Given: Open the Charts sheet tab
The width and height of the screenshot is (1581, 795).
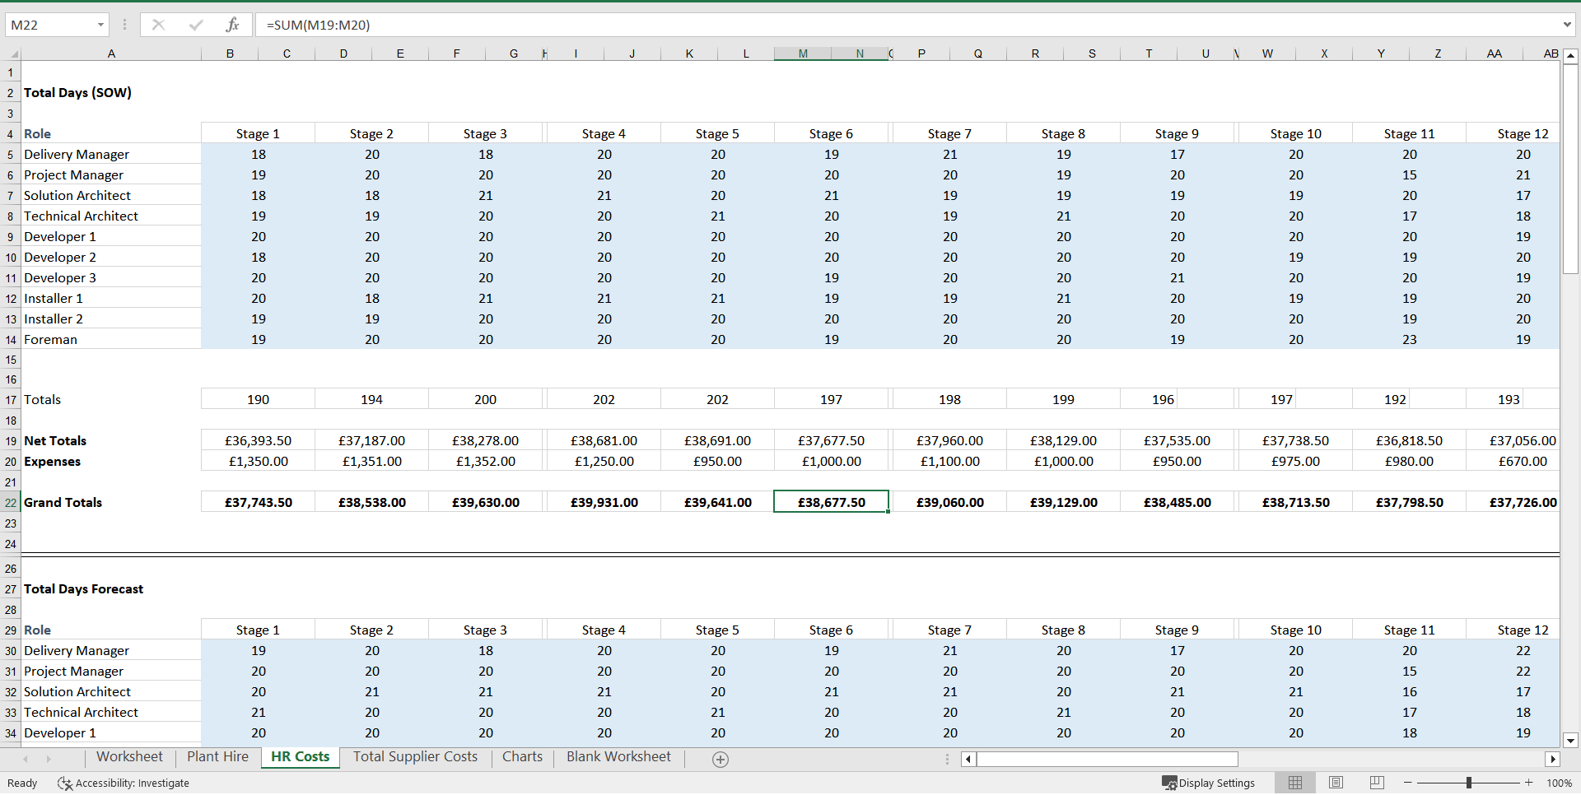Looking at the screenshot, I should click(522, 756).
